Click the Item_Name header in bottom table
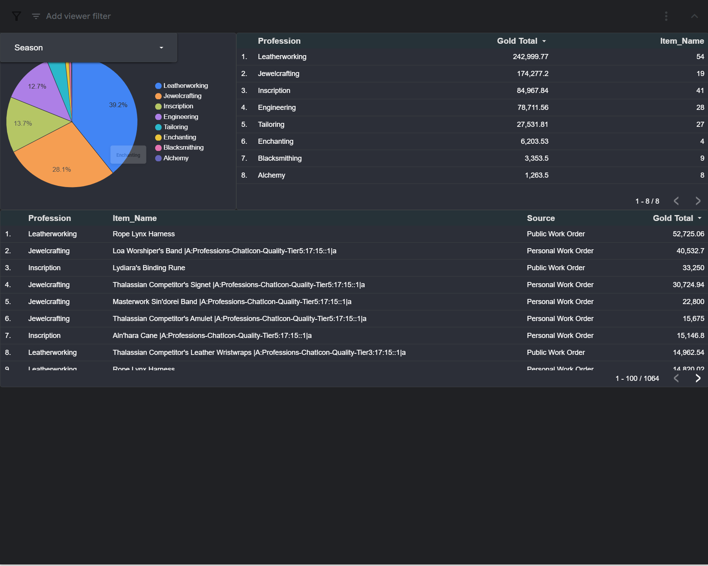Viewport: 708px width, 566px height. (x=135, y=218)
